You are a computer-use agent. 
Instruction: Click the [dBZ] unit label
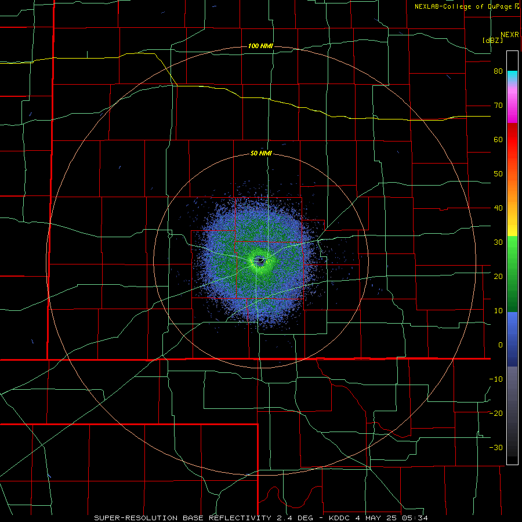pos(492,41)
